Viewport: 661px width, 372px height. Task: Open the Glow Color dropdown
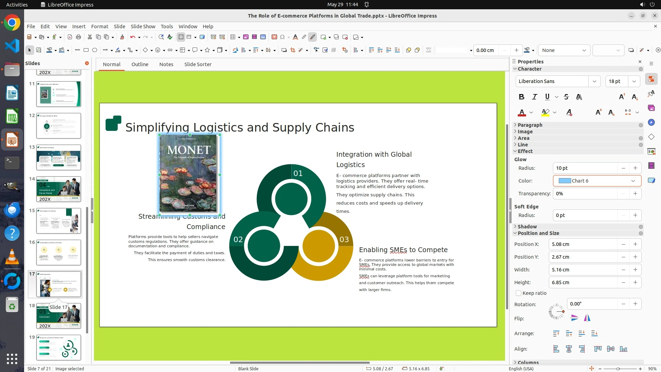(x=633, y=181)
